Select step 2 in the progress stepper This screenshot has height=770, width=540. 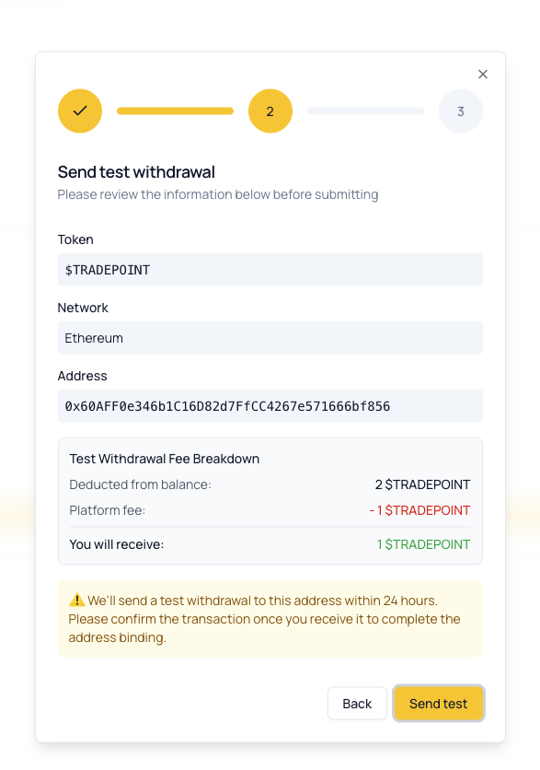pyautogui.click(x=270, y=111)
